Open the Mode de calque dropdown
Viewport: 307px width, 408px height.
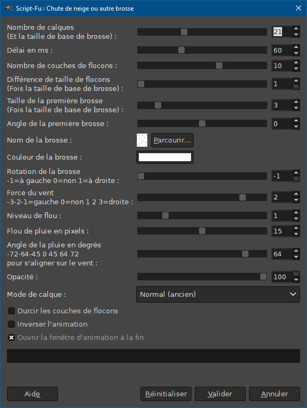click(218, 294)
